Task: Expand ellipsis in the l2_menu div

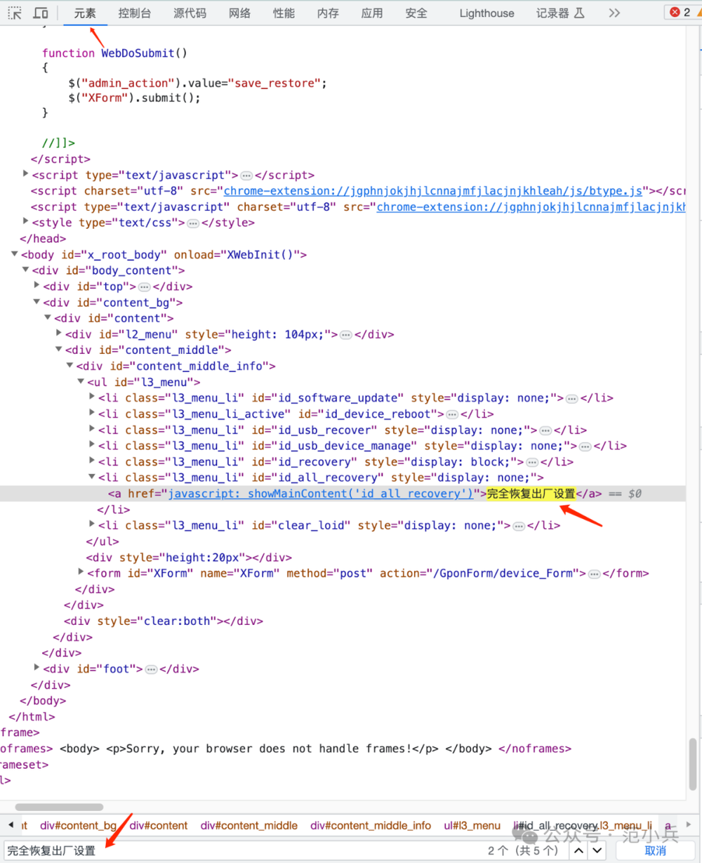Action: [x=345, y=335]
